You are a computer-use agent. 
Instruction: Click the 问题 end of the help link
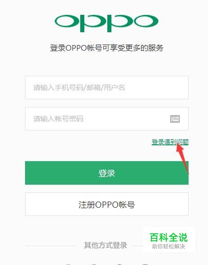[x=182, y=142]
